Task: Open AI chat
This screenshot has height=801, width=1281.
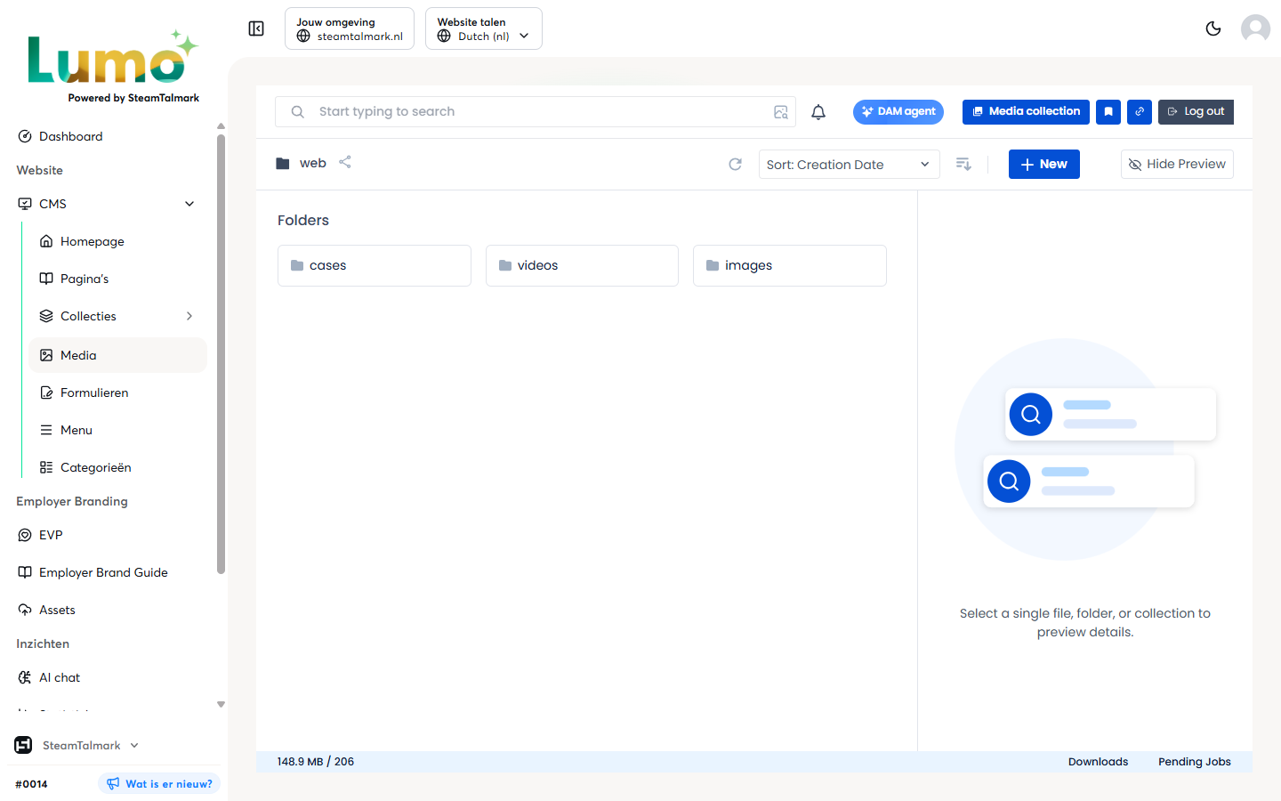Action: click(49, 677)
